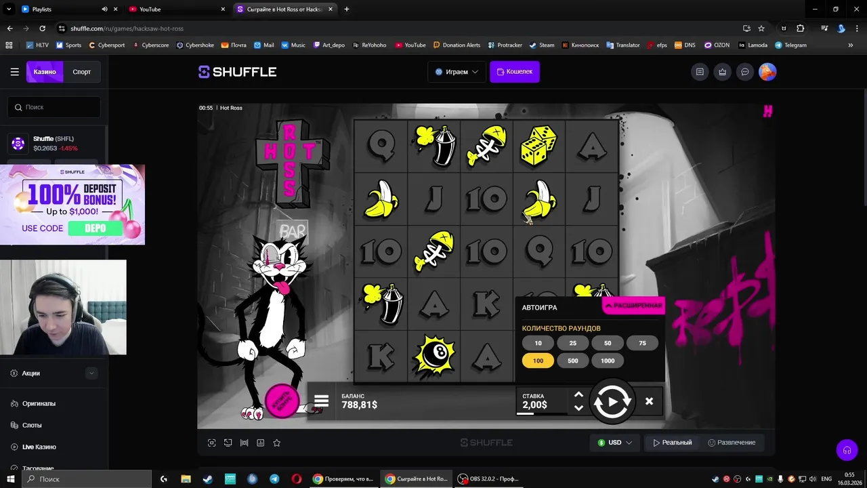The height and width of the screenshot is (488, 867).
Task: Click the pink buy bonus button
Action: (x=282, y=401)
